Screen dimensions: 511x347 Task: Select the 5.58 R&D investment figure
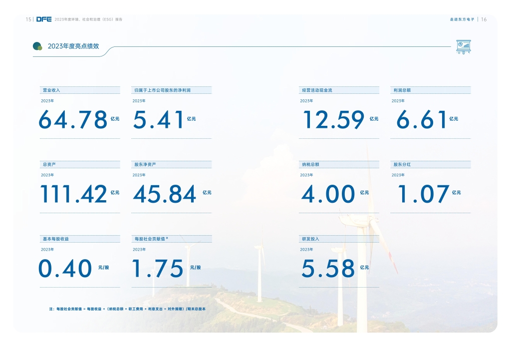328,269
